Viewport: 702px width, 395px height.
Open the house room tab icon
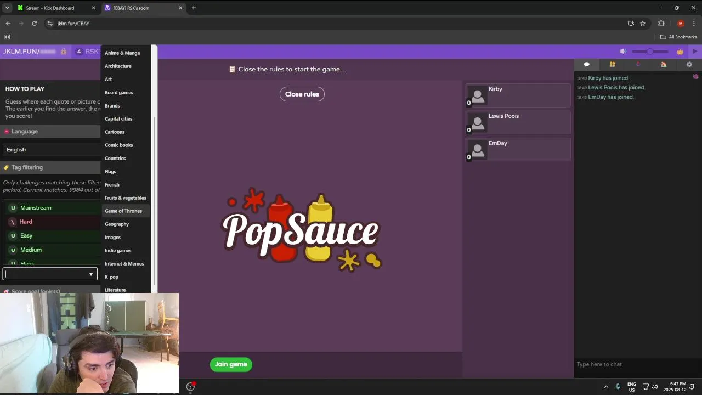click(x=664, y=64)
